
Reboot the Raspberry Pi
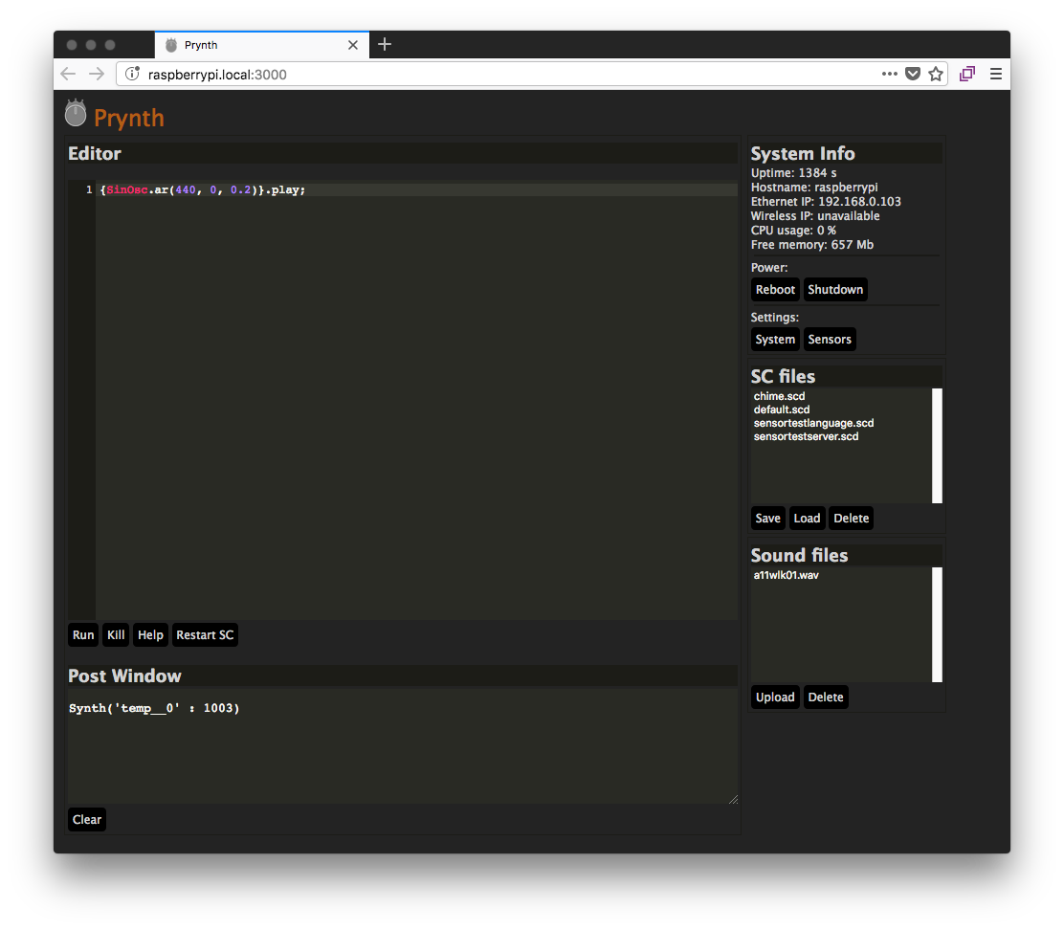coord(775,290)
